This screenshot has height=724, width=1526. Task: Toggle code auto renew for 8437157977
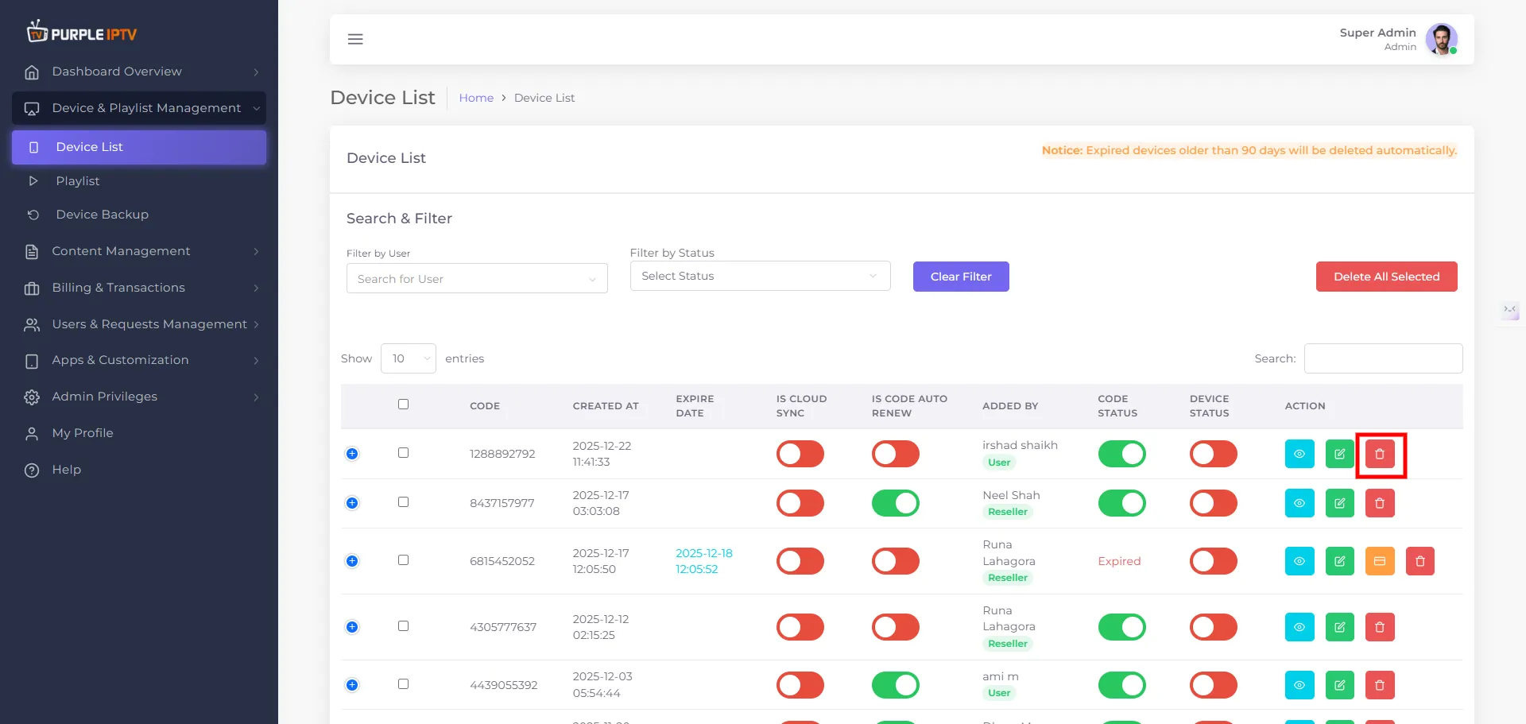click(x=896, y=503)
